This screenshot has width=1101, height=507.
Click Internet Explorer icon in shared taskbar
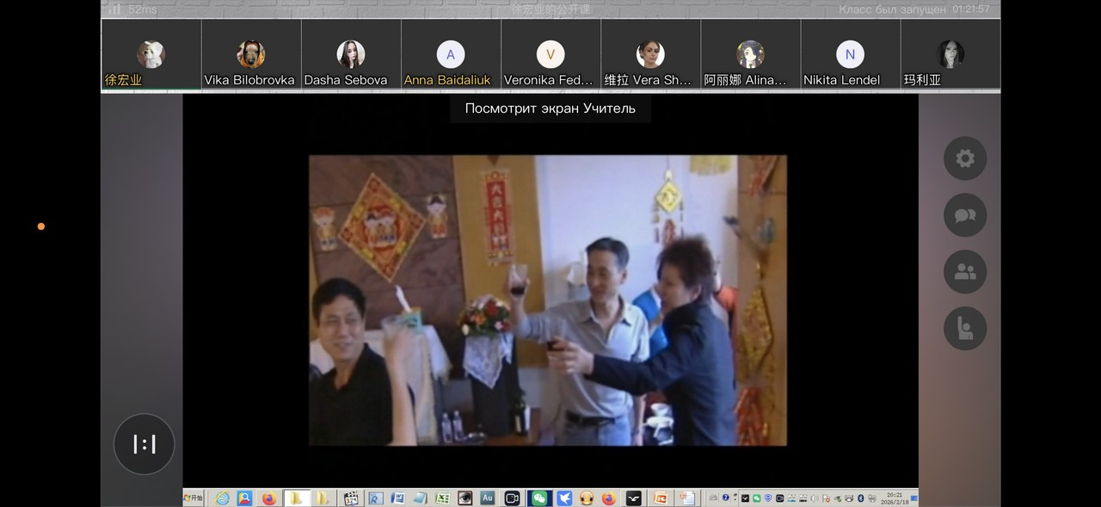(222, 498)
